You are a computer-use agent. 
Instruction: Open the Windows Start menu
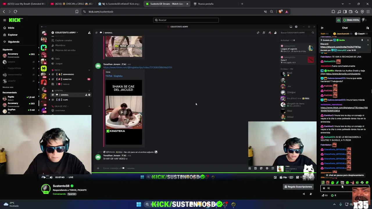[x=139, y=204]
